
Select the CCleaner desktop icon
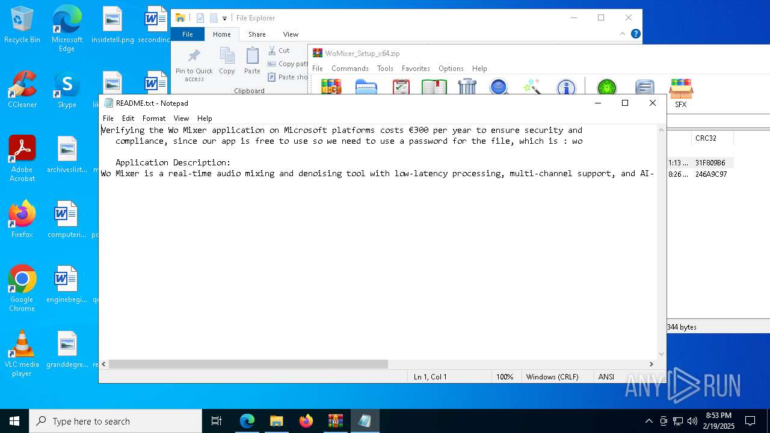point(22,89)
